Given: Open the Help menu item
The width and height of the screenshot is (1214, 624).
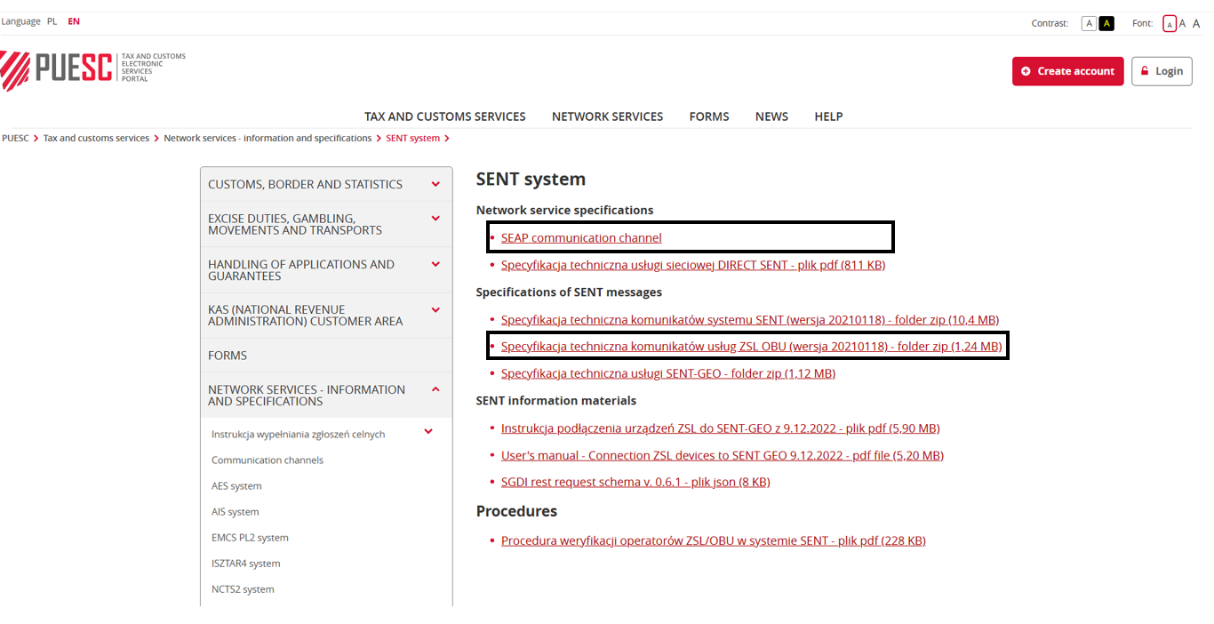Looking at the screenshot, I should [x=828, y=116].
